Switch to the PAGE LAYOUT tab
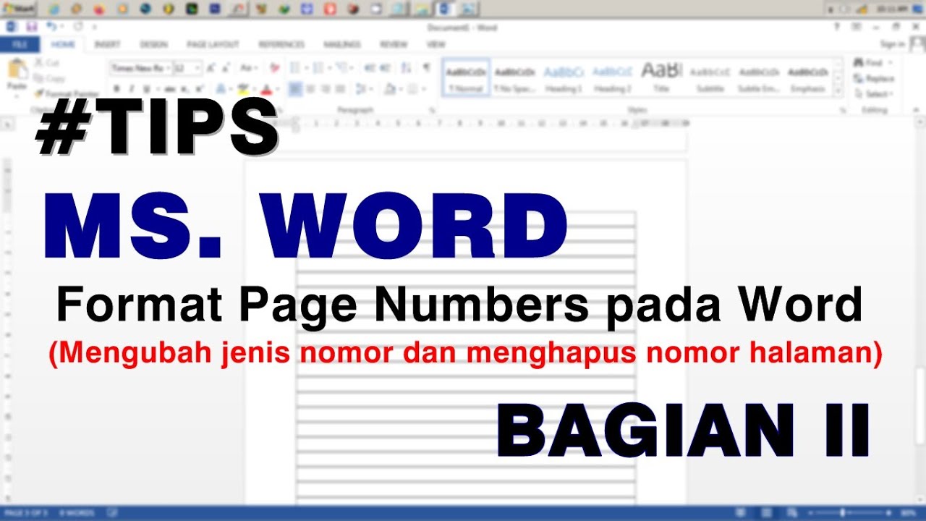This screenshot has width=926, height=521. [213, 44]
